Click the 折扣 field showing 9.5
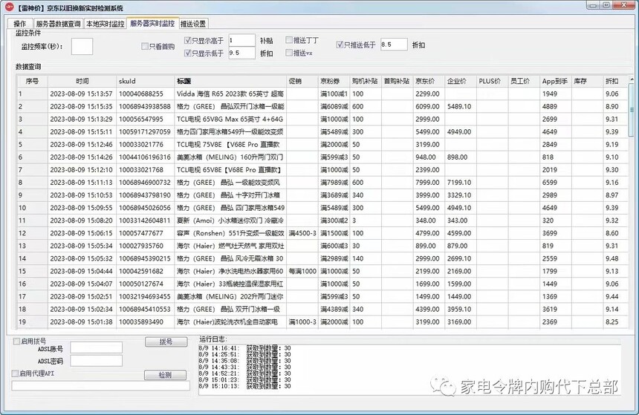Screen dimensions: 639x415 coord(241,53)
